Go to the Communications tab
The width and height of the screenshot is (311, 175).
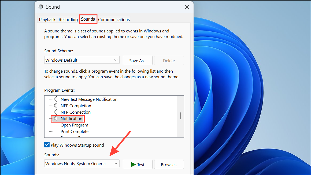(114, 20)
